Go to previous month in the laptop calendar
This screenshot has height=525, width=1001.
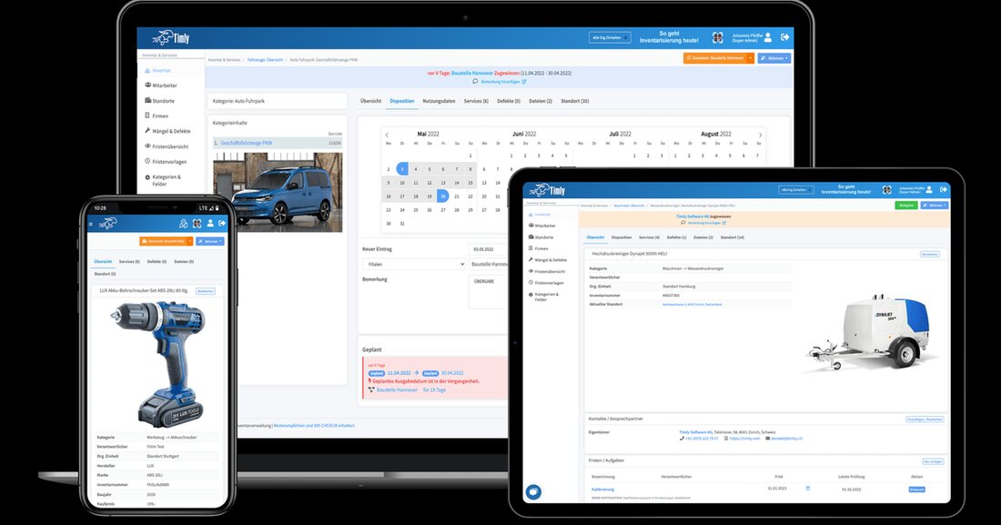[386, 135]
